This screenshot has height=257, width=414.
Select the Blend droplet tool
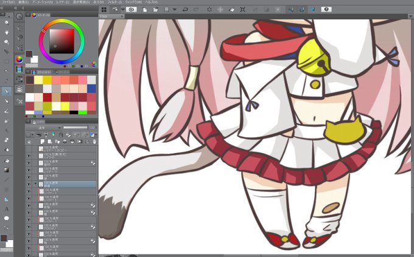(x=7, y=149)
